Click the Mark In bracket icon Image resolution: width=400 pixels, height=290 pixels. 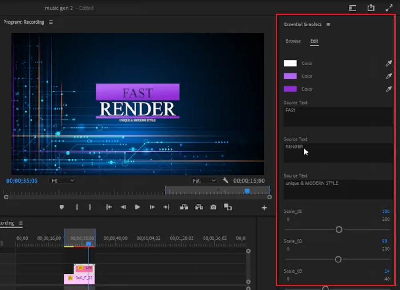click(77, 207)
